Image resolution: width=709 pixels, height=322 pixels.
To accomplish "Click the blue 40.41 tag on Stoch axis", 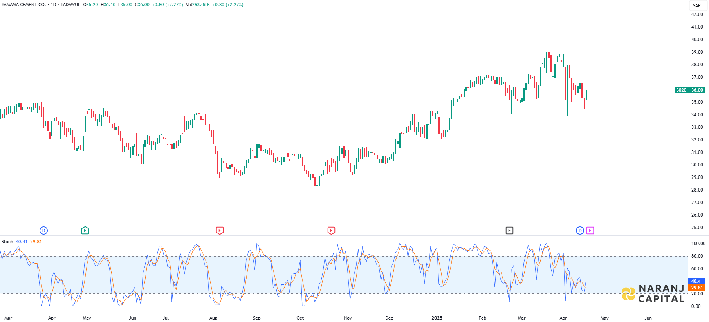I will coord(697,281).
